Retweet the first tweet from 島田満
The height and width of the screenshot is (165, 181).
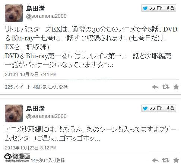[166, 87]
